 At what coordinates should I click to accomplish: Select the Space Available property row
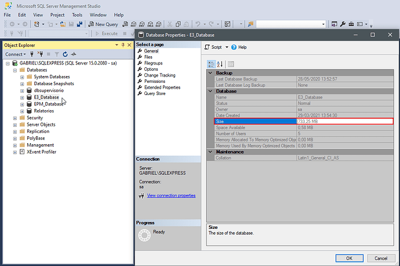click(x=304, y=127)
